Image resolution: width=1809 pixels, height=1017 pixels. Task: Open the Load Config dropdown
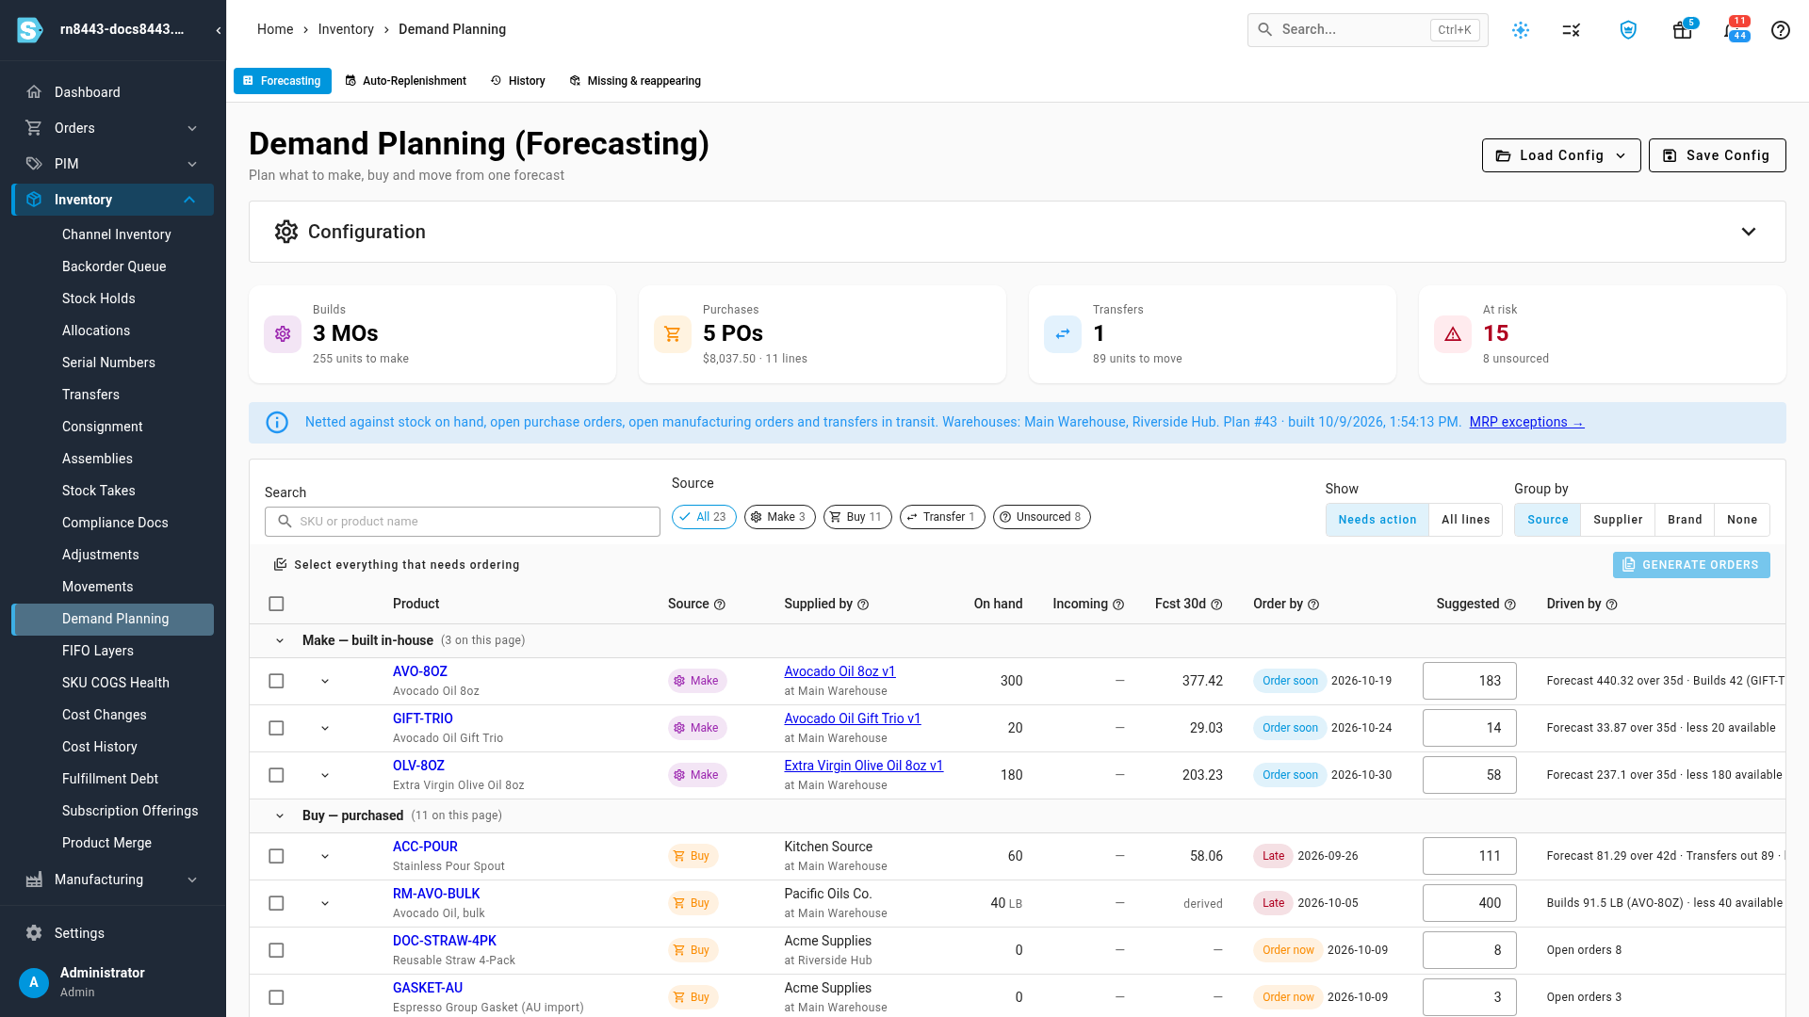pos(1561,155)
